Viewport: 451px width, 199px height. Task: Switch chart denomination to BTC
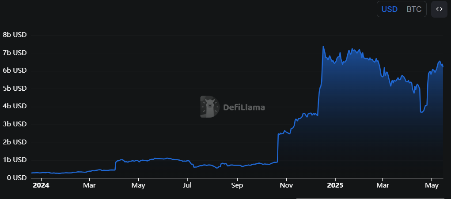[x=414, y=9]
